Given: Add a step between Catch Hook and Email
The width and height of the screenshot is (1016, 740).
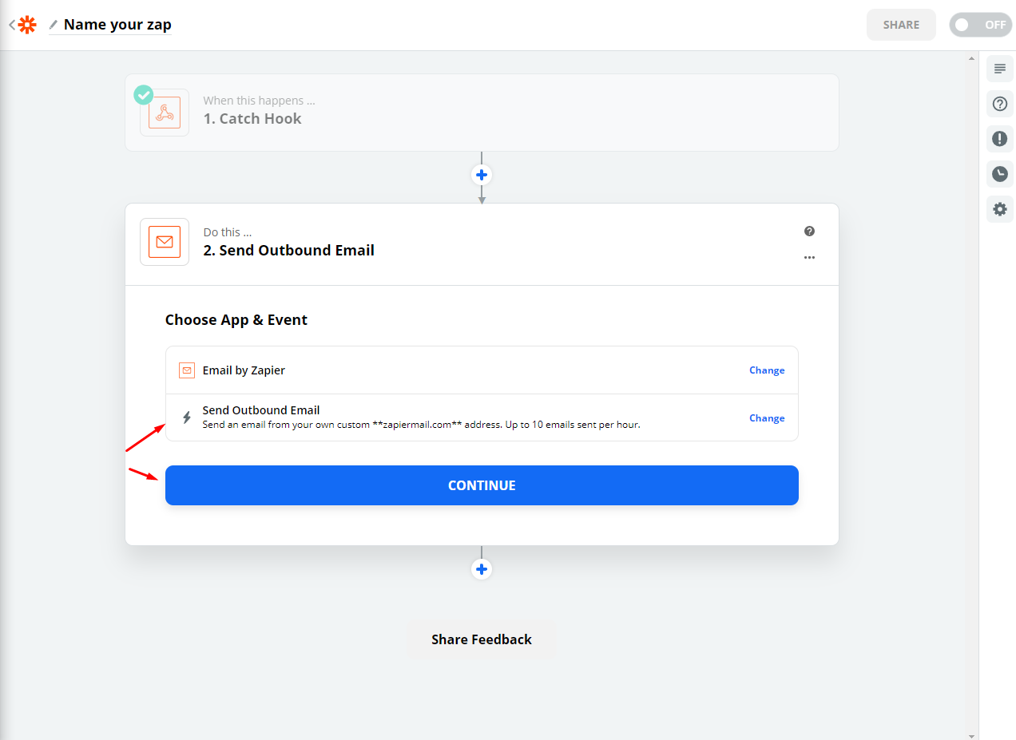Looking at the screenshot, I should tap(482, 175).
